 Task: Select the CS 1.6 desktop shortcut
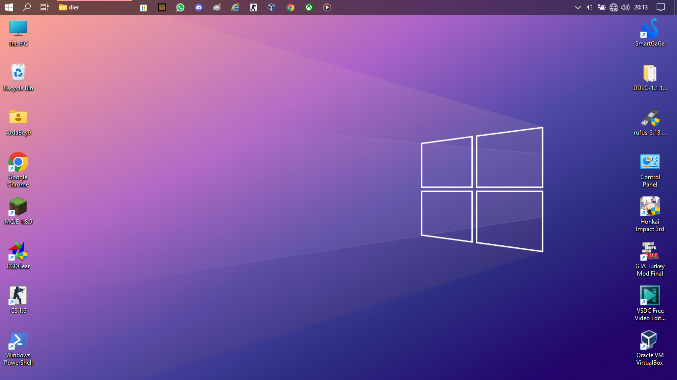point(18,300)
